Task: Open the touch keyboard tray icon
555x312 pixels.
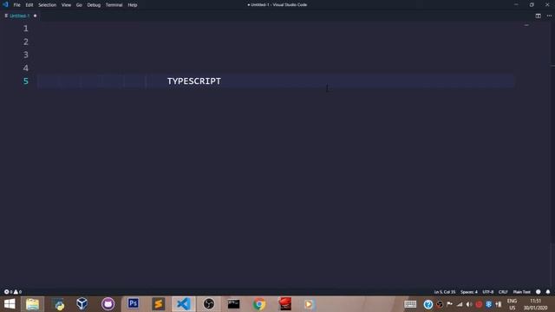Action: 410,304
